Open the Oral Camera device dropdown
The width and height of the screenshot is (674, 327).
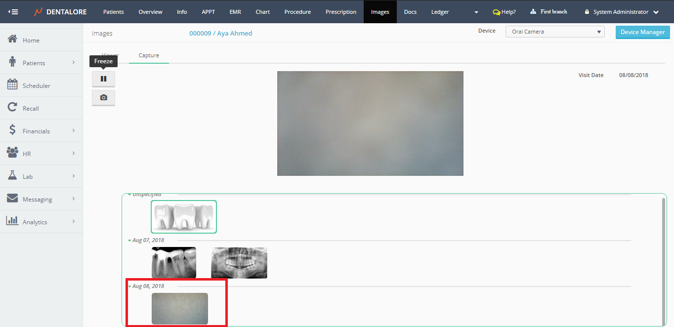coord(554,32)
